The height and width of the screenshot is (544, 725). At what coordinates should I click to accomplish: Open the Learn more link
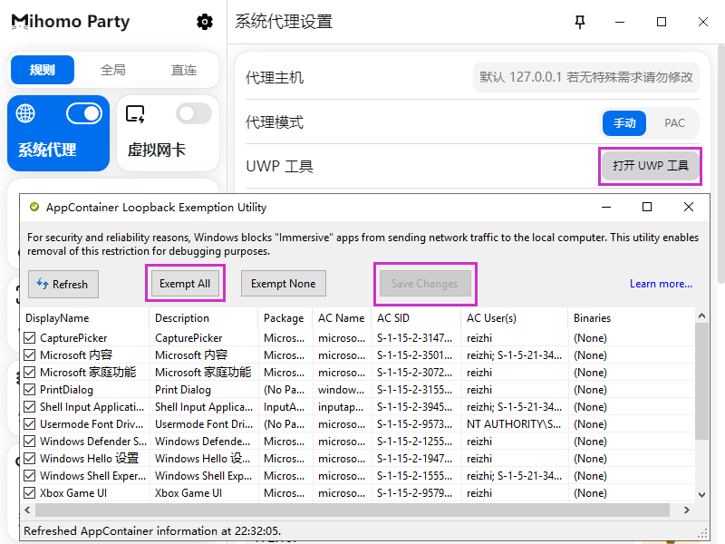[x=661, y=284]
